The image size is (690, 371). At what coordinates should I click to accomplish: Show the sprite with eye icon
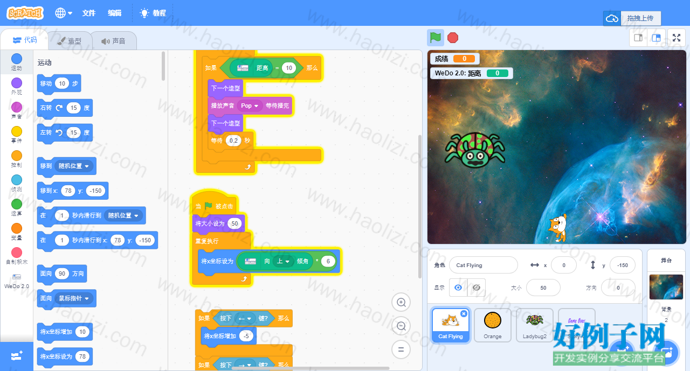[458, 288]
